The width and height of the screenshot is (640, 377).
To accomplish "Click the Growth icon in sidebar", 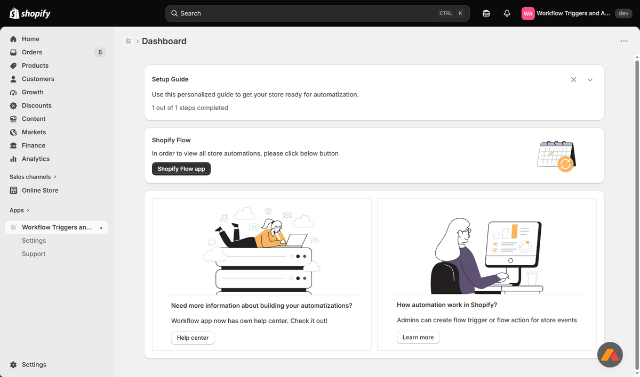I will 13,92.
